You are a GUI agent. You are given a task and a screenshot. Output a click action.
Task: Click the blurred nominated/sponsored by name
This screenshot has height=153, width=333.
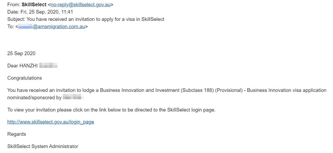(73, 98)
